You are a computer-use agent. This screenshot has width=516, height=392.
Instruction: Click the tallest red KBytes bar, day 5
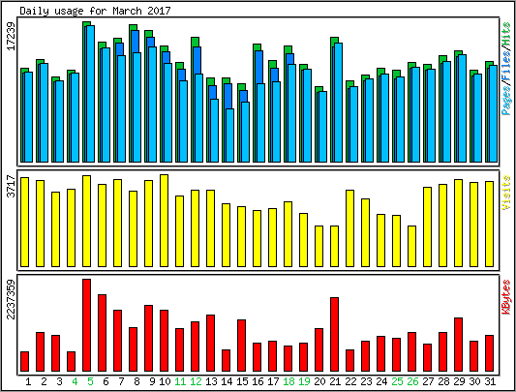(x=86, y=325)
